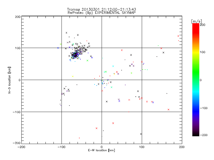Click the x-axis tick label "-100"
Image resolution: width=214 pixels, height=160 pixels.
tap(62, 147)
